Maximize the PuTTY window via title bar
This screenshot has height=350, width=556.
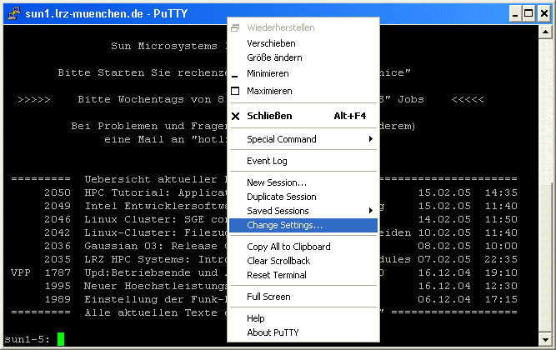coord(528,14)
